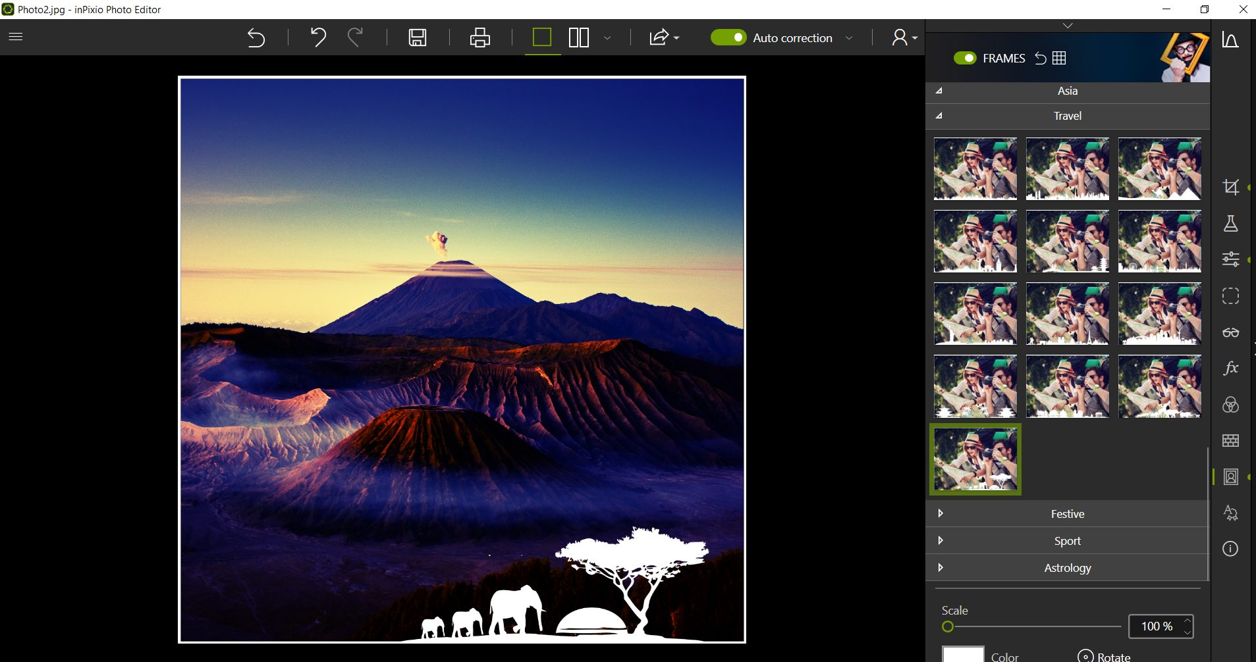
Task: Open the fx creative effects tool
Action: point(1230,368)
